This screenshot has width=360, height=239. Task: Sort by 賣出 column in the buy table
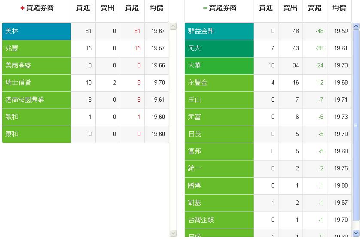[x=108, y=8]
